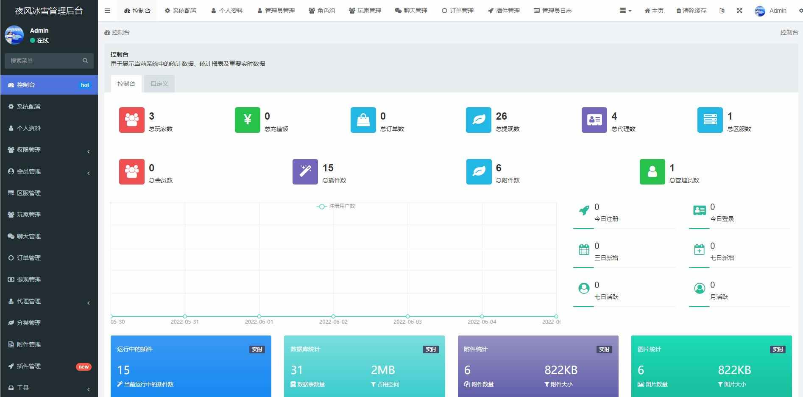Open the 管理员管理 top navigation tab

click(276, 11)
